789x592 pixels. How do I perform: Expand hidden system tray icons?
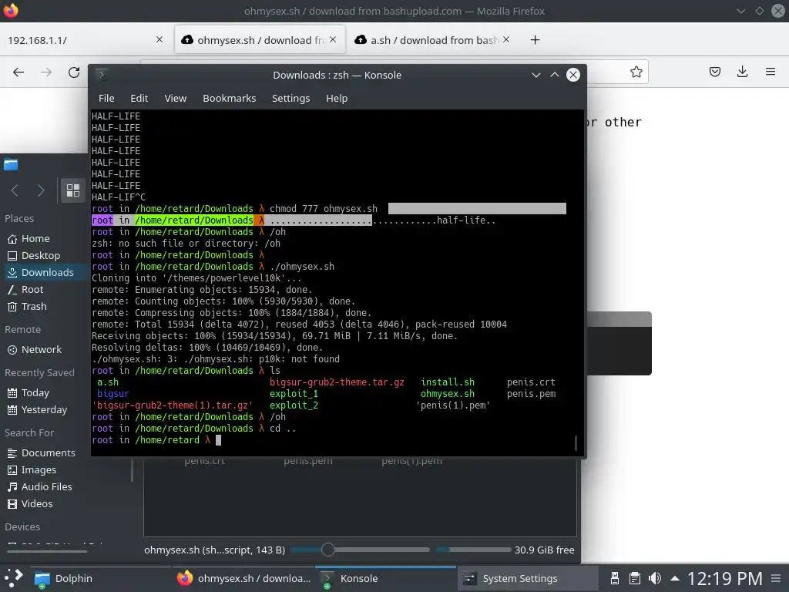click(675, 578)
